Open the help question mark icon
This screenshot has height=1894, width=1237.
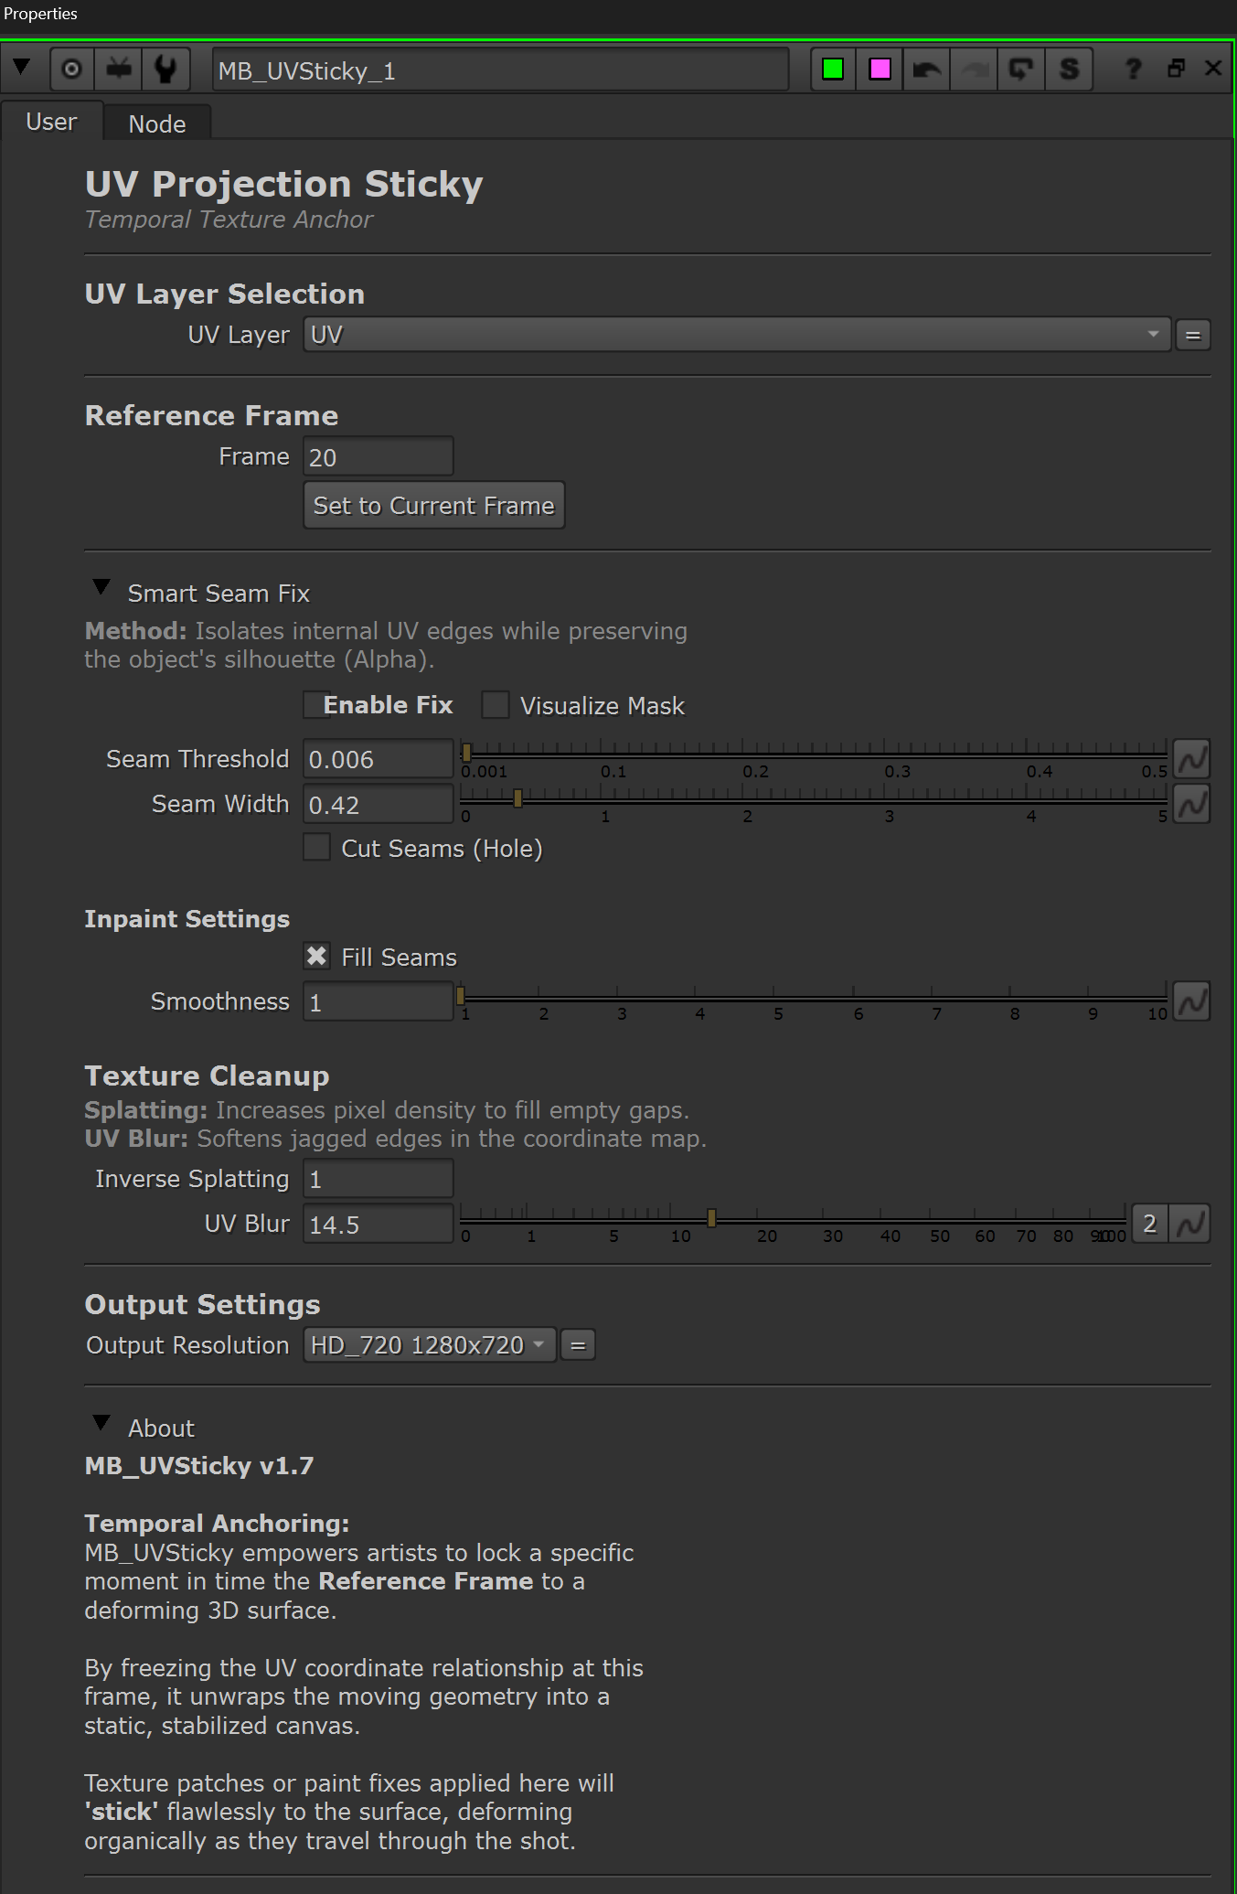(x=1133, y=70)
